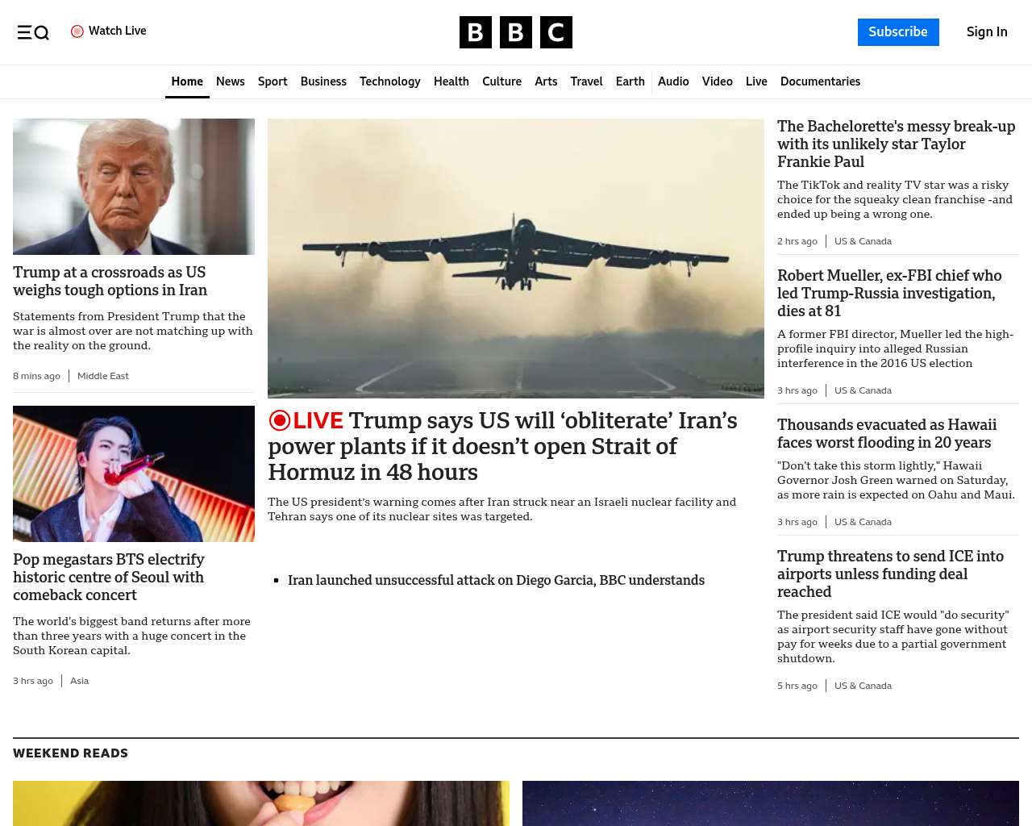Screen dimensions: 1032x826
Task: Open the Earth section
Action: (x=630, y=81)
